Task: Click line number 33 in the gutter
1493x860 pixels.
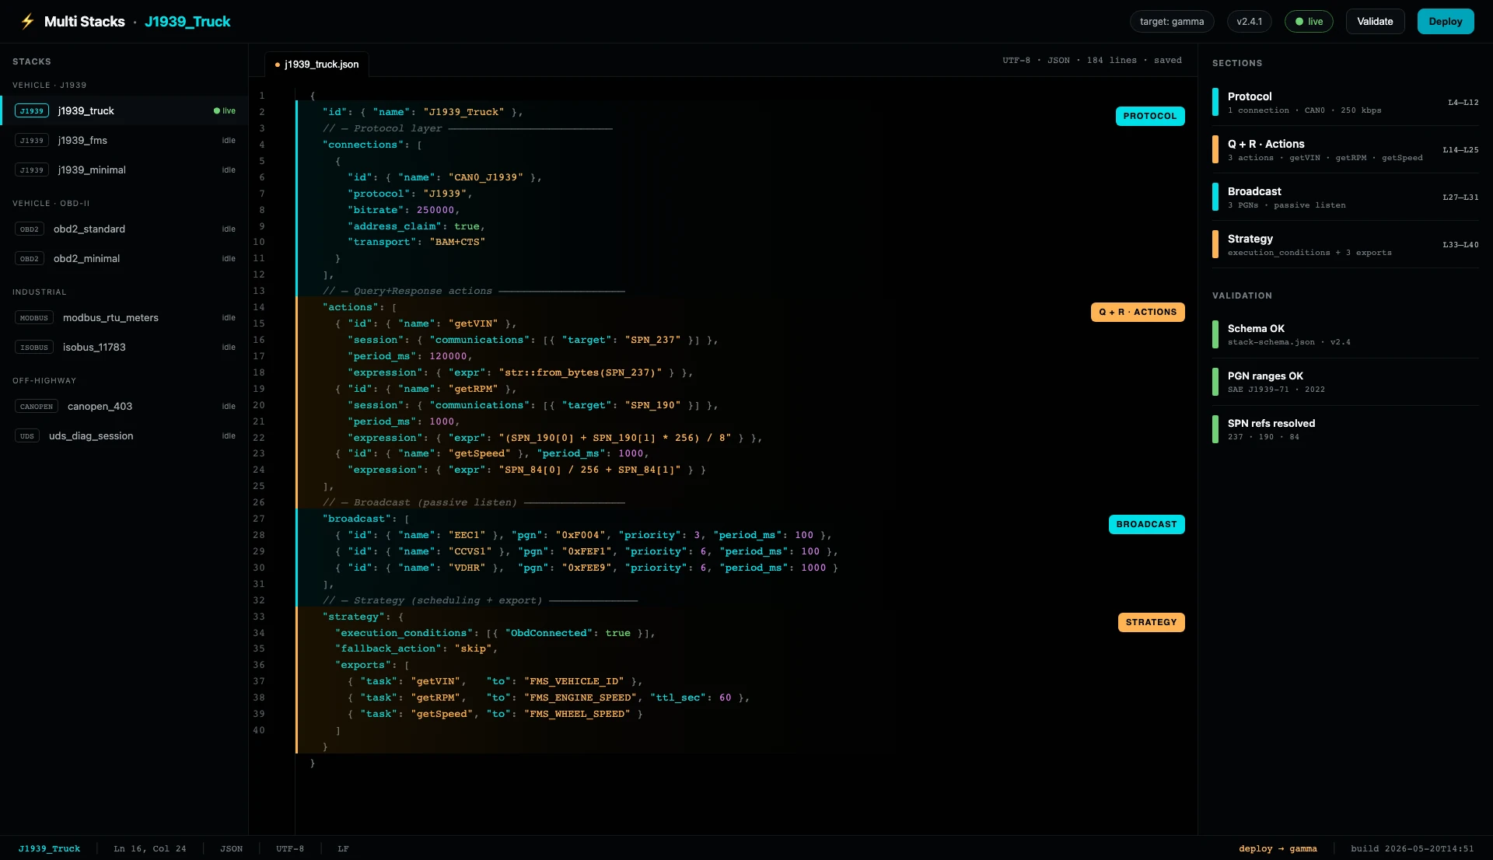Action: [259, 617]
